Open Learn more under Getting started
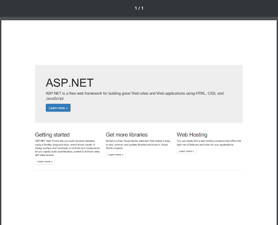This screenshot has width=278, height=225. pyautogui.click(x=45, y=162)
